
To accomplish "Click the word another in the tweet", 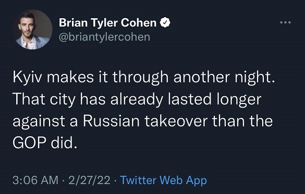I will pyautogui.click(x=202, y=77).
